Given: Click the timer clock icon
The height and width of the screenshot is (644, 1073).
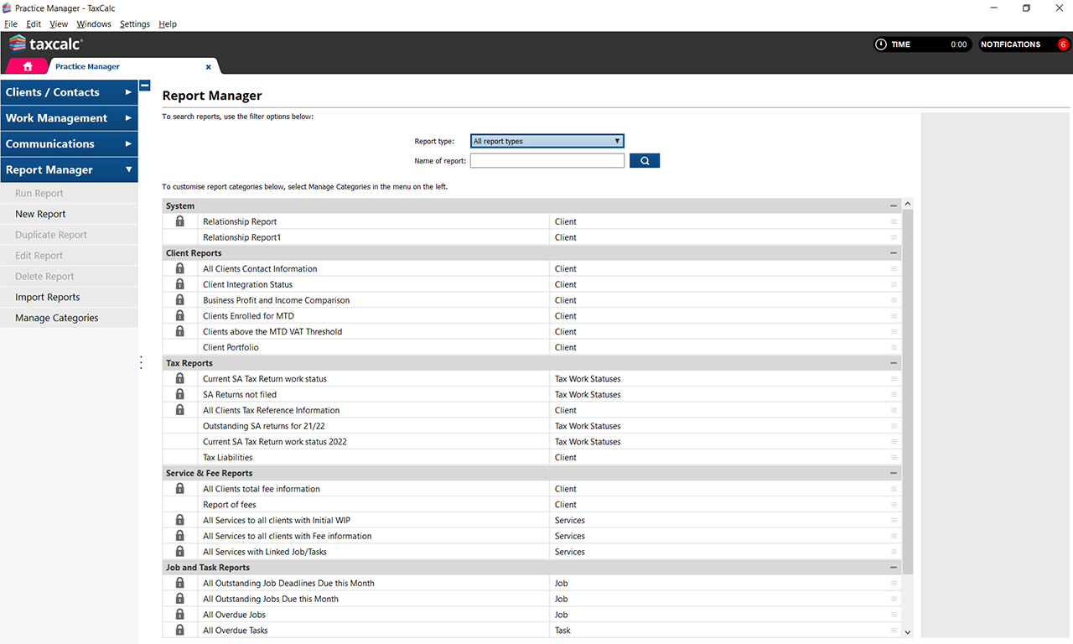Looking at the screenshot, I should 880,44.
